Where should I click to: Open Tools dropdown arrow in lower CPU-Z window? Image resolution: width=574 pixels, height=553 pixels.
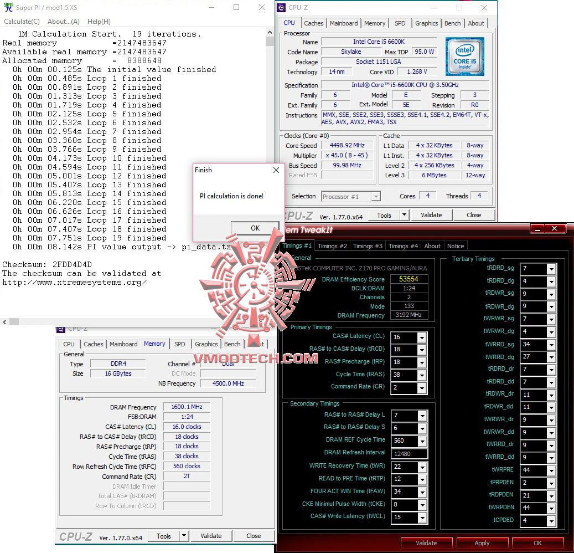click(184, 536)
